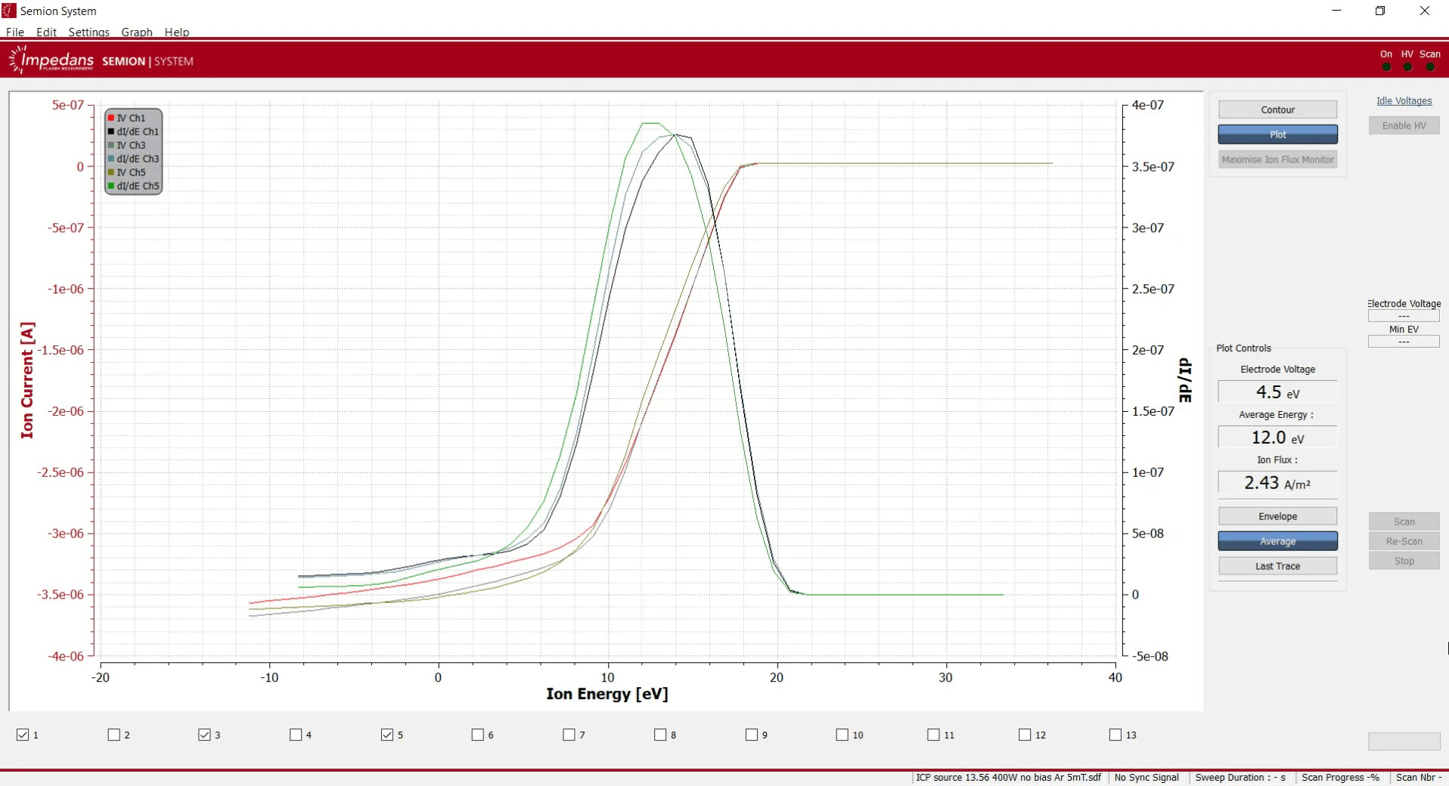Click the HV status indicator light

pos(1407,67)
